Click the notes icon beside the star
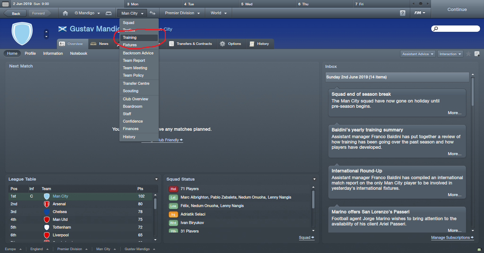Image resolution: width=484 pixels, height=253 pixels. [477, 54]
